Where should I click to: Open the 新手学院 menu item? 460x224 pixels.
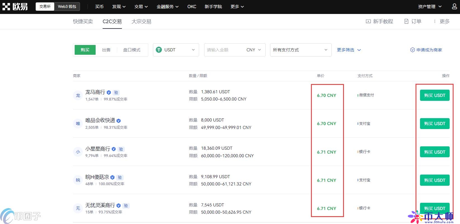(x=213, y=6)
